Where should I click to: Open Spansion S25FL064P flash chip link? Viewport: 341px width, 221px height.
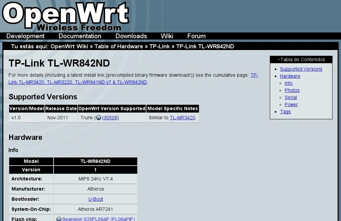99,219
